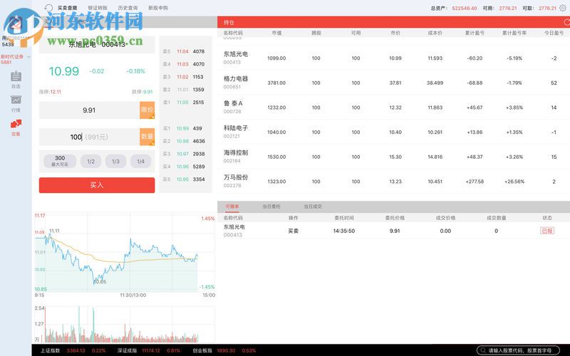This screenshot has height=356, width=570.
Task: Select the 卖4 quote at 11.03
Action: 184,64
